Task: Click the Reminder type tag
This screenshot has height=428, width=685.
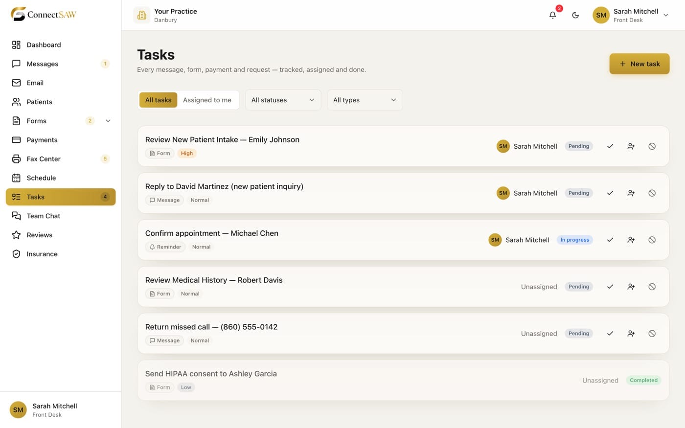Action: point(165,247)
